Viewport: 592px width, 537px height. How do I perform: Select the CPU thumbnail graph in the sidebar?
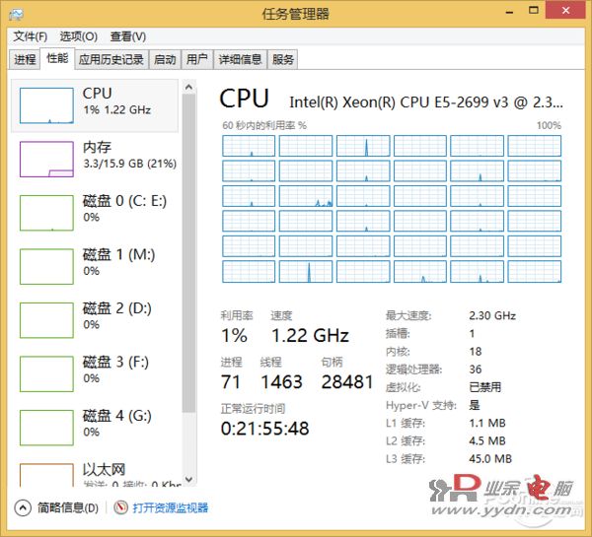click(46, 105)
